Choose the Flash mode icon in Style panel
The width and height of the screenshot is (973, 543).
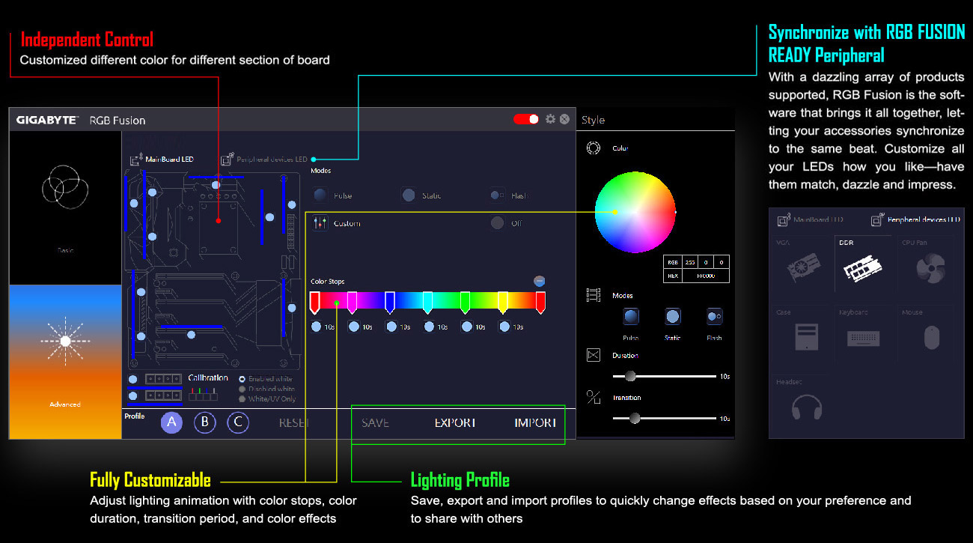pos(714,317)
